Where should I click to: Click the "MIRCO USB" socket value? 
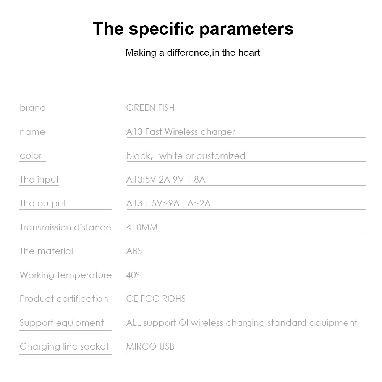150,346
